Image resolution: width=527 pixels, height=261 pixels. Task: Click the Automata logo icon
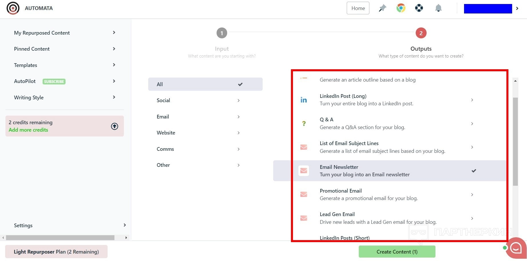(x=13, y=8)
